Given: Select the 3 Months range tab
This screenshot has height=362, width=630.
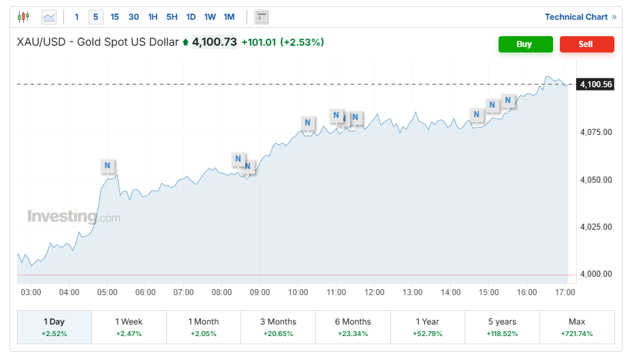Looking at the screenshot, I should [278, 327].
